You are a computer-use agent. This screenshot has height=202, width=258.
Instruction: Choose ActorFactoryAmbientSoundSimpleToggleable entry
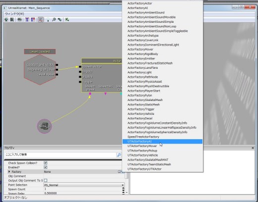tap(162, 31)
